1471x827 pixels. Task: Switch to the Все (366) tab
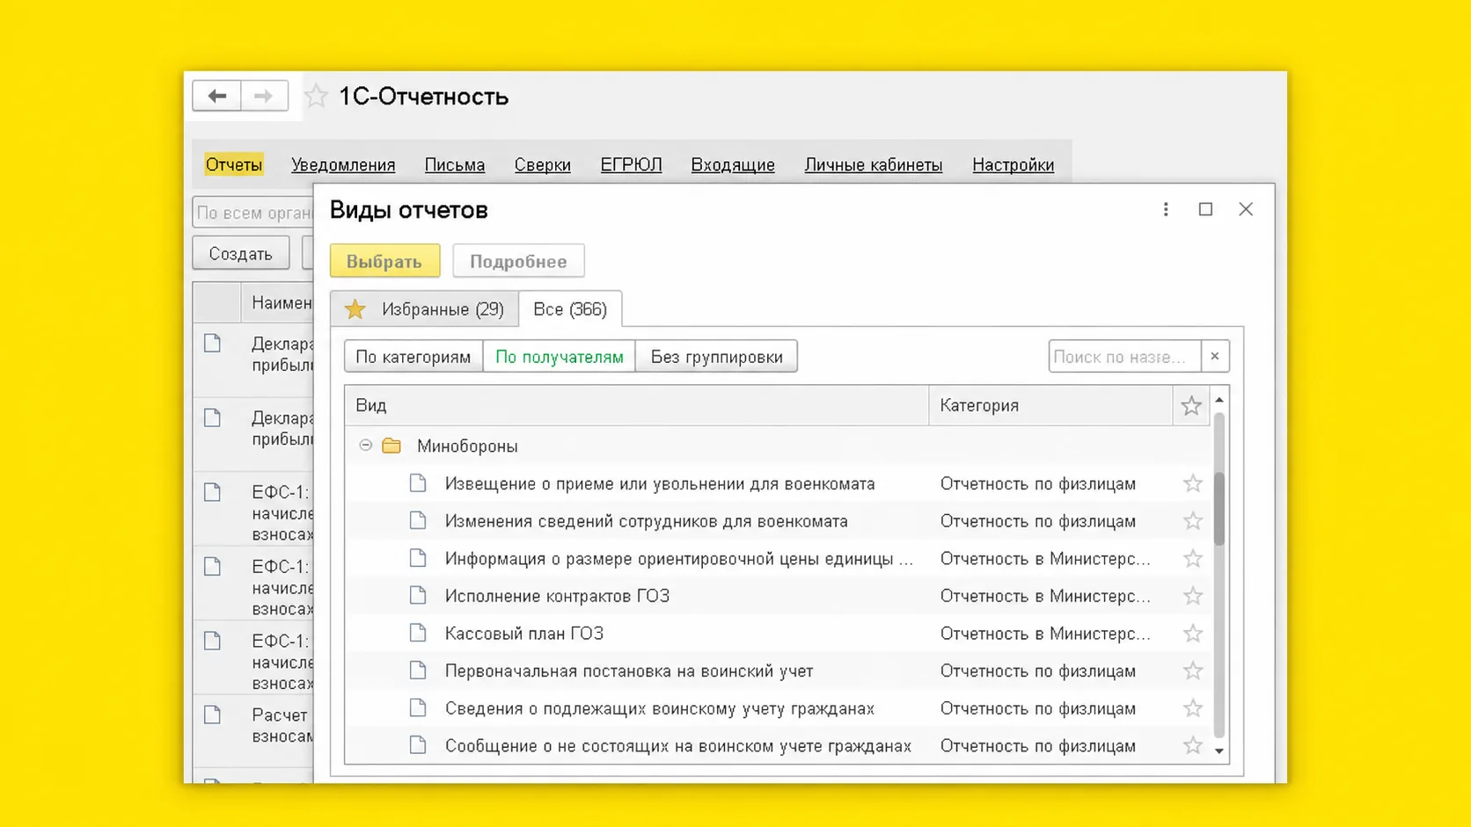[x=570, y=309]
